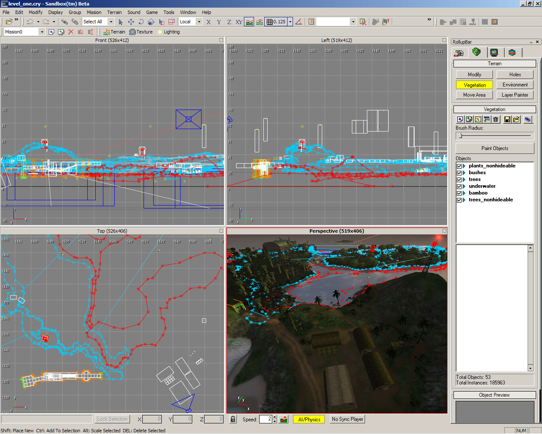Delete mission red X icon

[x=71, y=32]
